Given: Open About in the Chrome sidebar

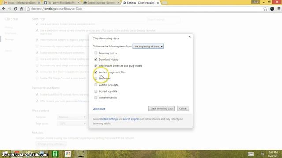Looking at the screenshot, I should (x=8, y=51).
